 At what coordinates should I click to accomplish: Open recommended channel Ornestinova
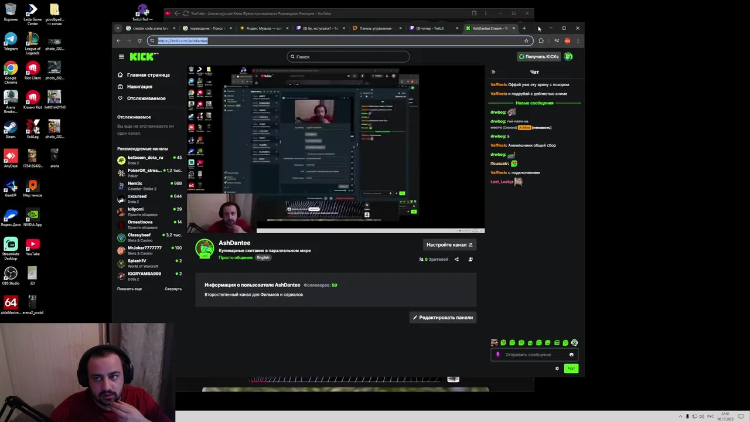coord(149,224)
